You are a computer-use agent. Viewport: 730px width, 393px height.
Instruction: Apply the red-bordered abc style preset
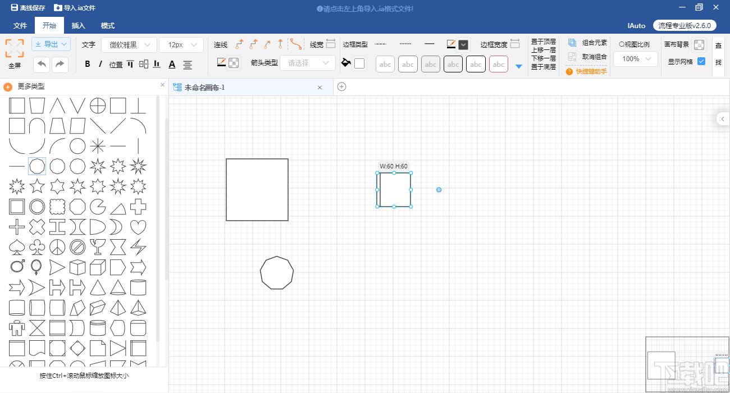[499, 64]
